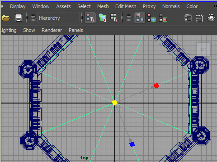This screenshot has width=217, height=162.
Task: Open the Hierarchy selection mode dropdown
Action: pos(58,18)
